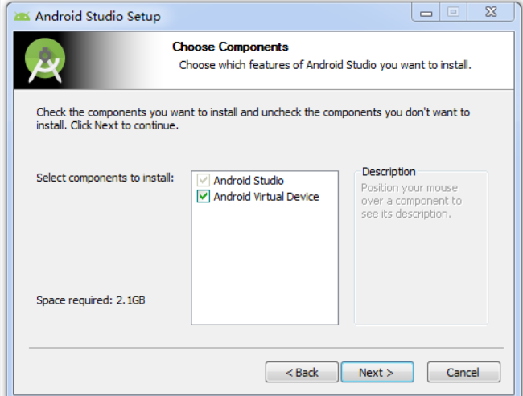Click the 'Android Studio Setup' title text

pyautogui.click(x=97, y=16)
